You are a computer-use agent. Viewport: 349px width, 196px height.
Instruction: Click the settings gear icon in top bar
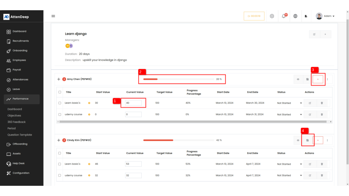point(272,16)
